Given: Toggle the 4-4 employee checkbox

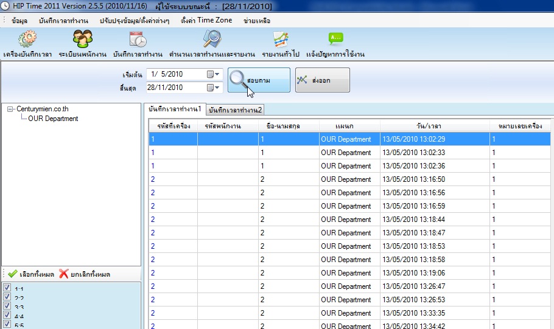Looking at the screenshot, I should point(7,316).
